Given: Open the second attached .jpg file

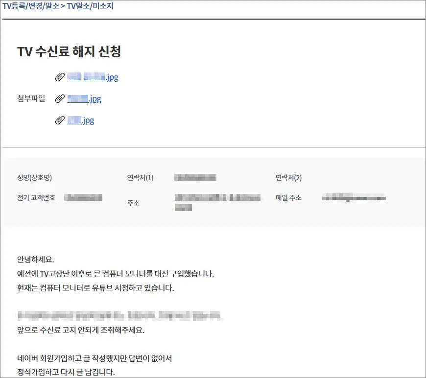Looking at the screenshot, I should point(84,98).
